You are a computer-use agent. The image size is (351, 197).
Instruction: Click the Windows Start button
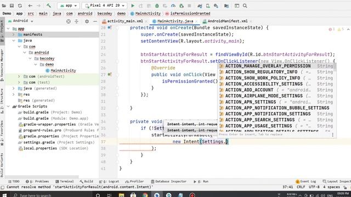(x=4, y=195)
